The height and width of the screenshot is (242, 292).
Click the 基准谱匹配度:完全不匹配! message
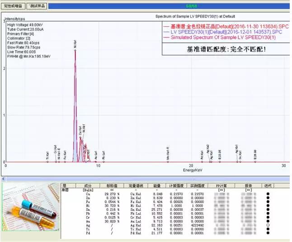point(226,49)
